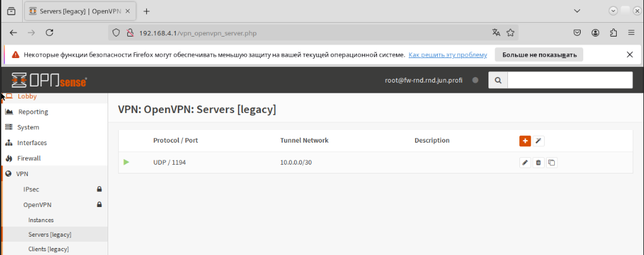Bookmark this page with the star icon

click(x=511, y=33)
